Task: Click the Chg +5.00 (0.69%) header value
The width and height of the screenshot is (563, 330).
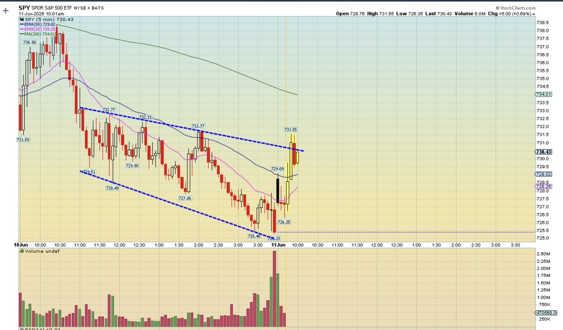Action: click(511, 14)
